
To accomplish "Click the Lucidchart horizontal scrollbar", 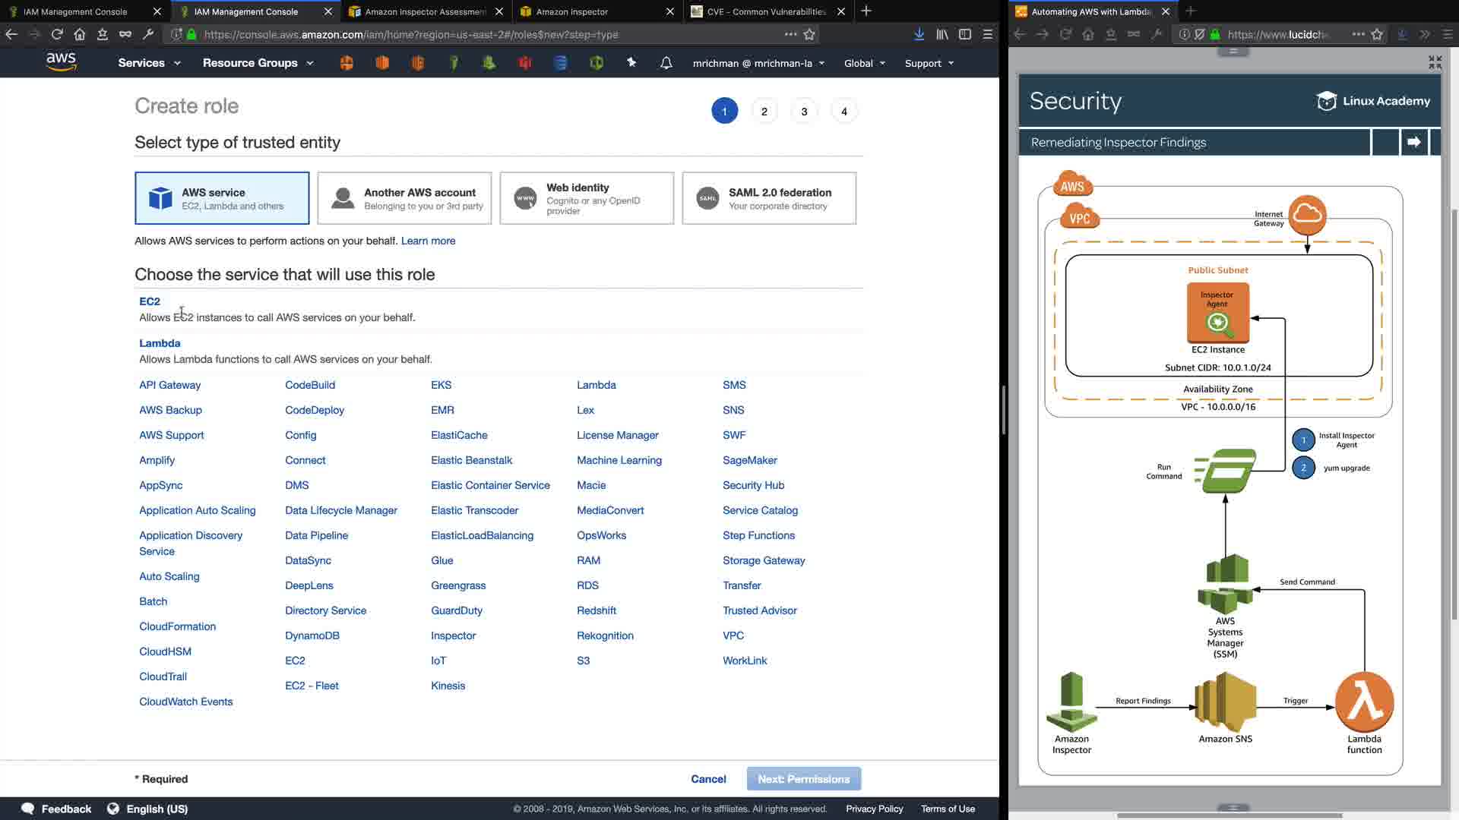I will click(x=1229, y=815).
